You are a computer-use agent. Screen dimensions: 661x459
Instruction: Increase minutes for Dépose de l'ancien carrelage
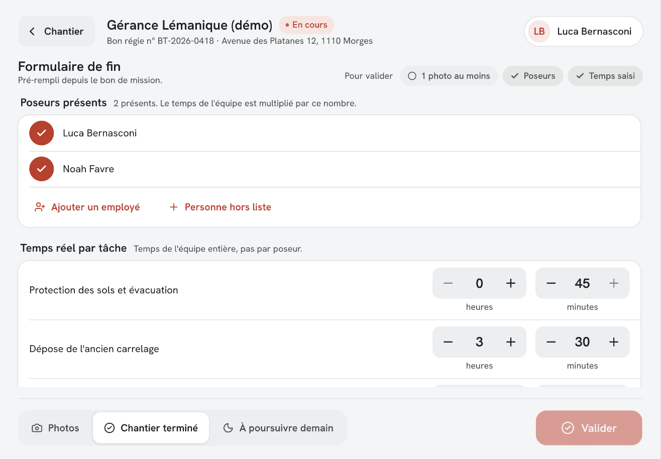614,342
